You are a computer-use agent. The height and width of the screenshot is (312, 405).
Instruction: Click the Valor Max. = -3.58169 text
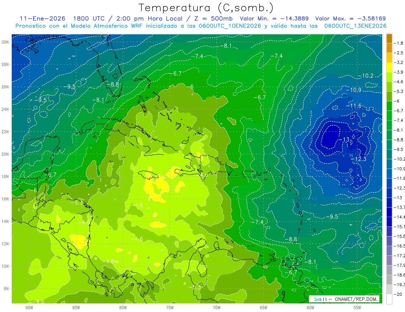tap(350, 19)
